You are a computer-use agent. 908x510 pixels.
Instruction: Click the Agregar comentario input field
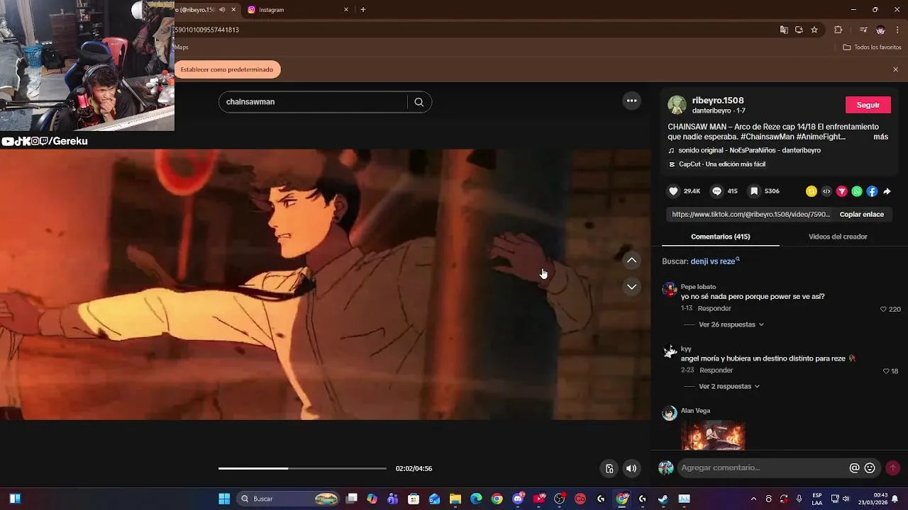[x=762, y=467]
